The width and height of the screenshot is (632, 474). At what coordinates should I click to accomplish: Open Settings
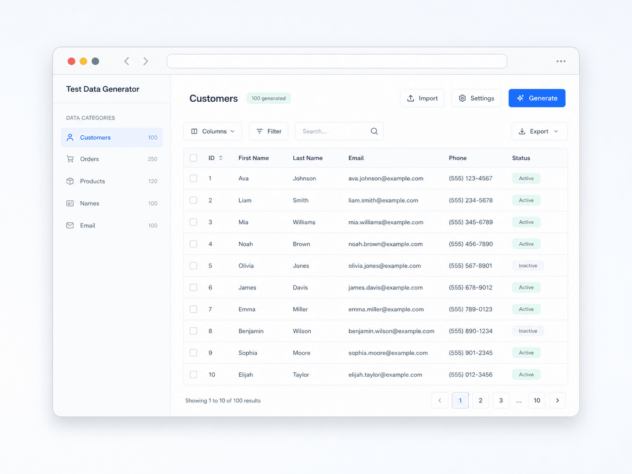(x=476, y=98)
